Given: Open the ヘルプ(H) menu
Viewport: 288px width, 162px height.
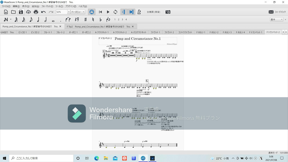Looking at the screenshot, I should 83,6.
